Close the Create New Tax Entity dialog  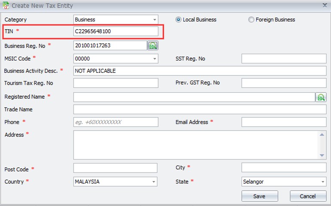(325, 6)
